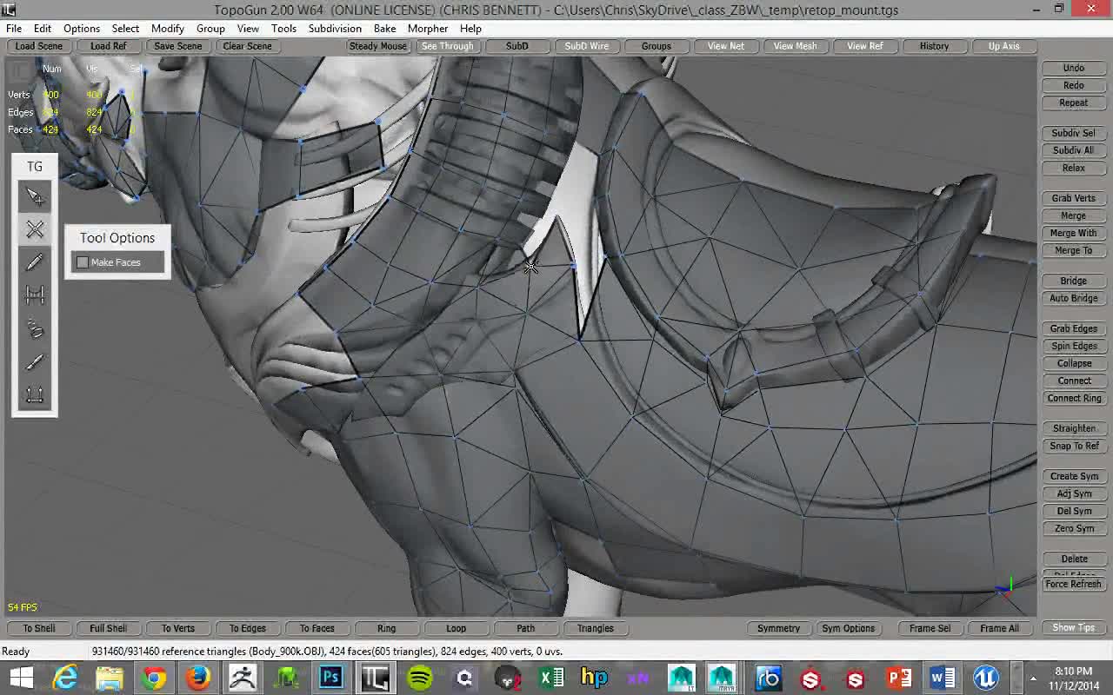This screenshot has width=1113, height=695.
Task: Select the Edit (arrow) tool in TG palette
Action: [x=35, y=196]
